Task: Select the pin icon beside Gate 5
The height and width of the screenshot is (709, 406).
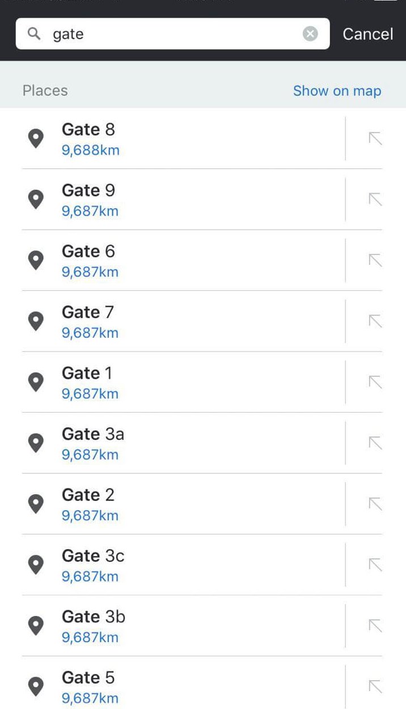Action: (x=35, y=686)
